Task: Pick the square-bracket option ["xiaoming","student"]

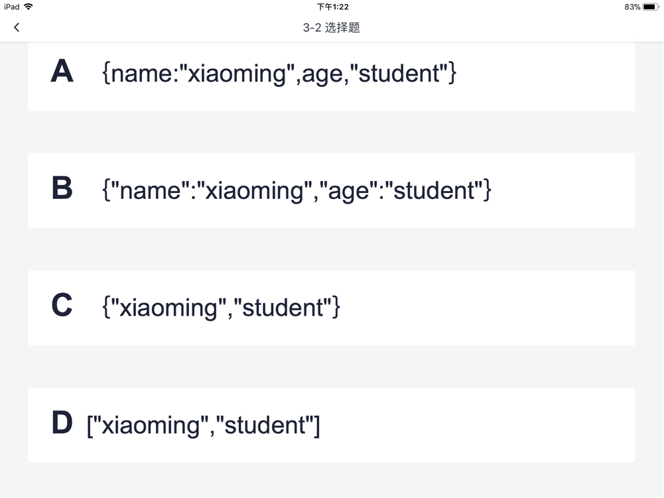Action: pyautogui.click(x=203, y=425)
